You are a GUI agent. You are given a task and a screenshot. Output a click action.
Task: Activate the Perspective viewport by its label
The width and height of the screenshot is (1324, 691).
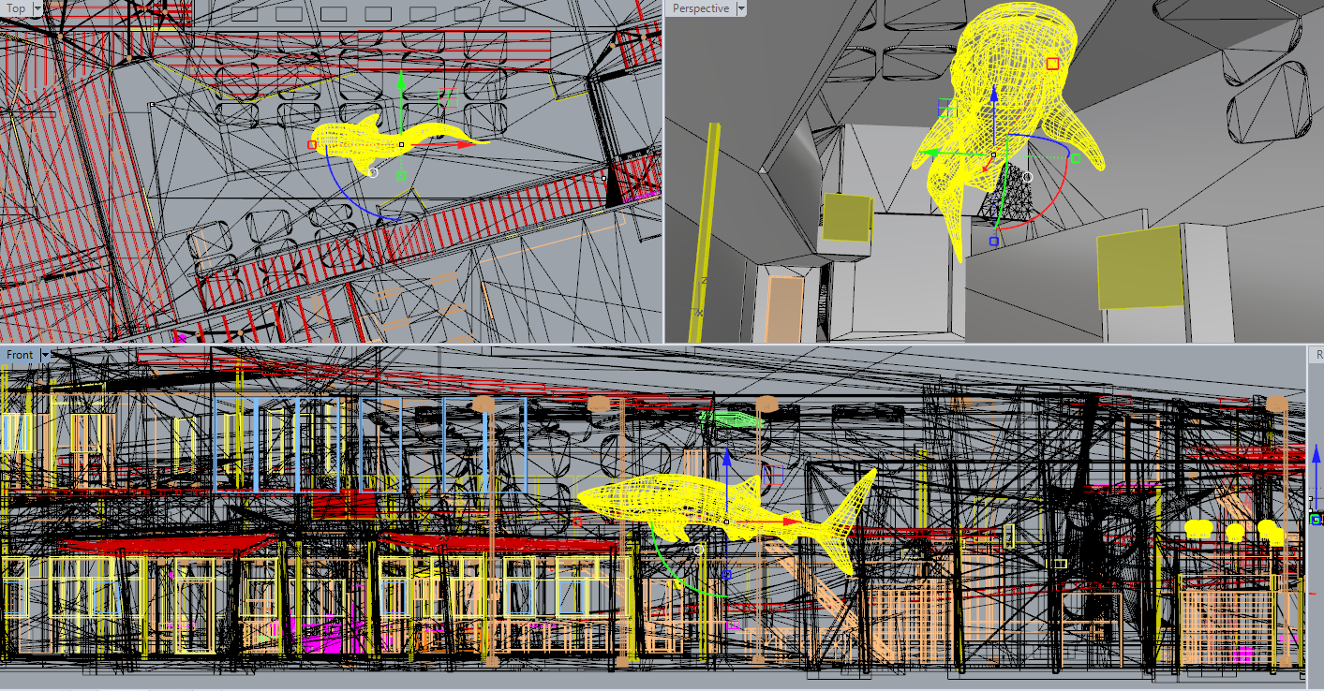[x=700, y=8]
